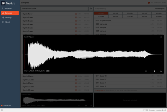Select Synth 22.wav in file list
The width and height of the screenshot is (167, 112).
coord(56,87)
